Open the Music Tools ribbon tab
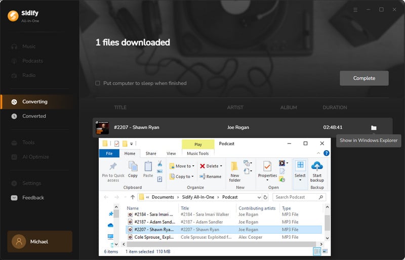Screen dimensions: 405x260 198,153
